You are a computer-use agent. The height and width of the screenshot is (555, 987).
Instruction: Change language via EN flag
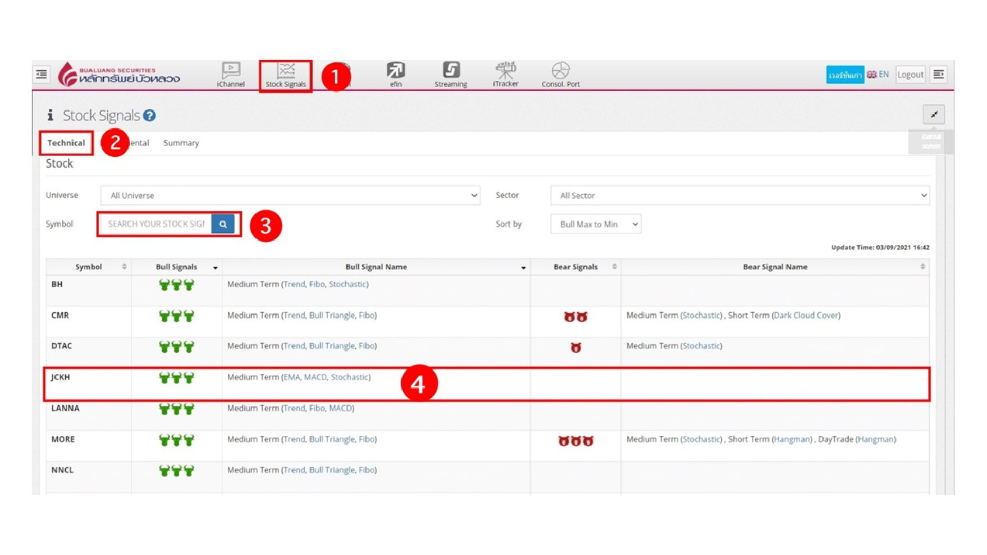[x=878, y=75]
